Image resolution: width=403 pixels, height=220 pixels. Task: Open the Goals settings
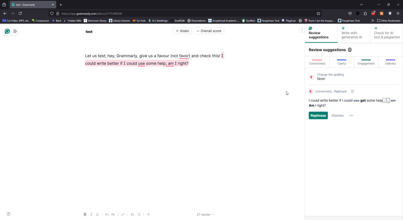coord(182,31)
